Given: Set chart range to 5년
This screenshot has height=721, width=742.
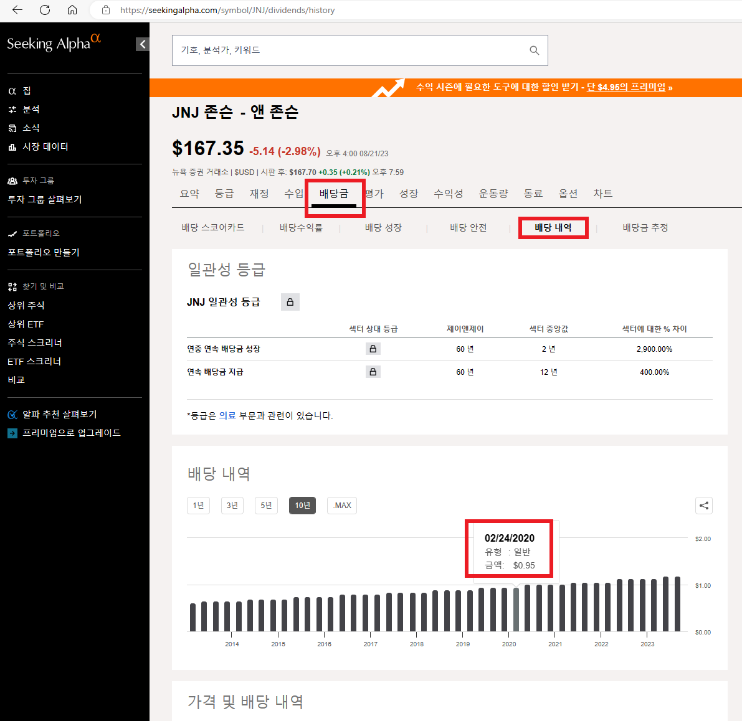Looking at the screenshot, I should click(x=267, y=506).
